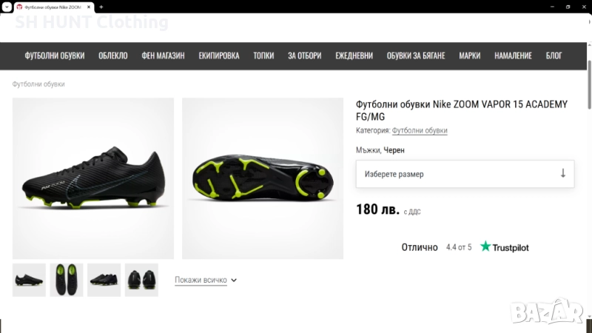Click the Покажи всичко link

(x=201, y=280)
